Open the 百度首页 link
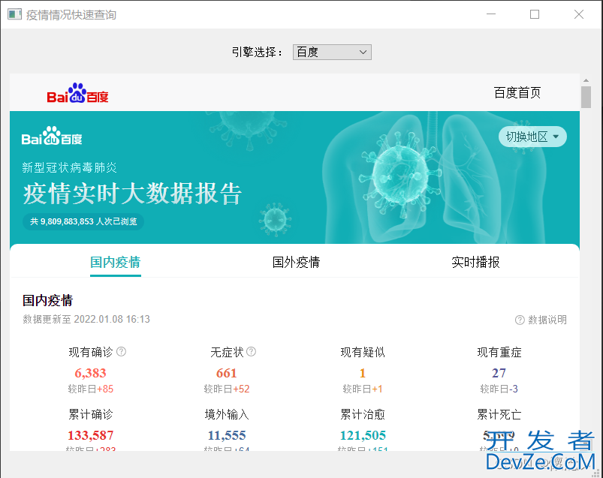The image size is (603, 478). (x=517, y=92)
